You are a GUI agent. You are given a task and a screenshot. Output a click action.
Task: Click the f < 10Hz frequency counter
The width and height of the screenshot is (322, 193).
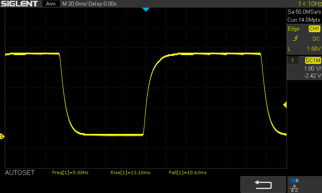tap(310, 4)
